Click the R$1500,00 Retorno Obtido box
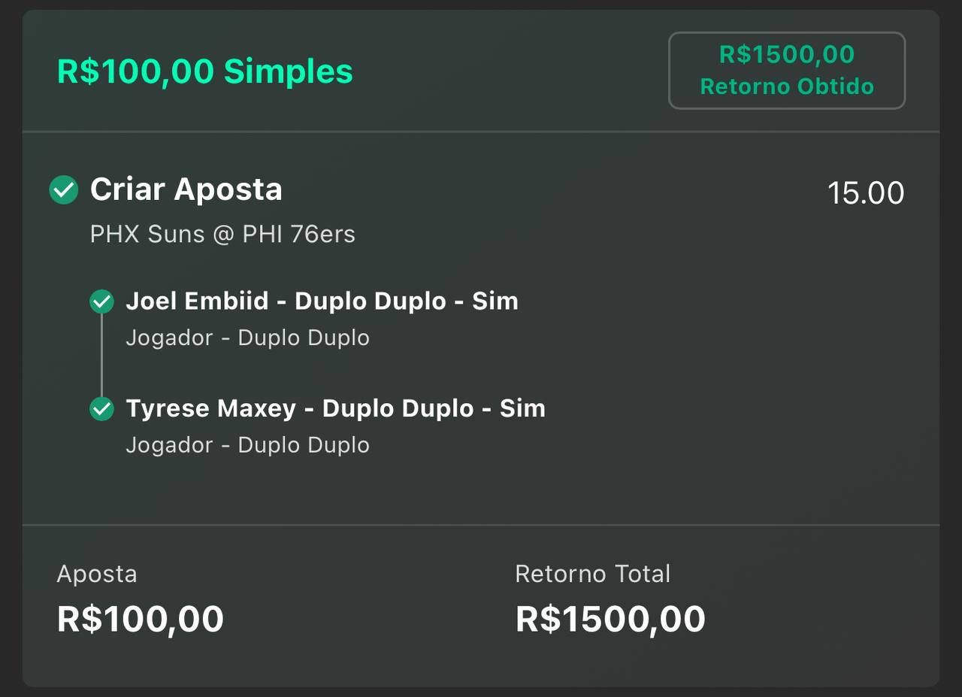The image size is (962, 697). [x=787, y=71]
